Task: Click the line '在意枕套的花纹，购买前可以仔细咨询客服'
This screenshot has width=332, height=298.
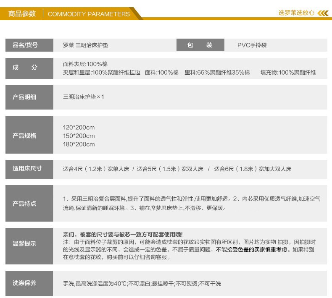Action: point(117,257)
